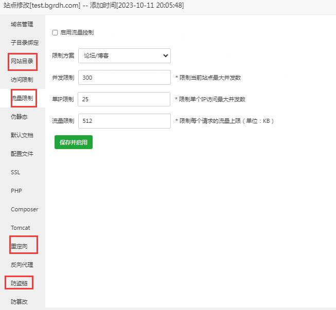Switch to the 默认文档 tab

tap(22, 135)
